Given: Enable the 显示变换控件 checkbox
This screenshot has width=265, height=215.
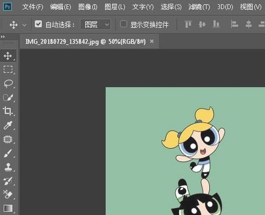Looking at the screenshot, I should (124, 24).
